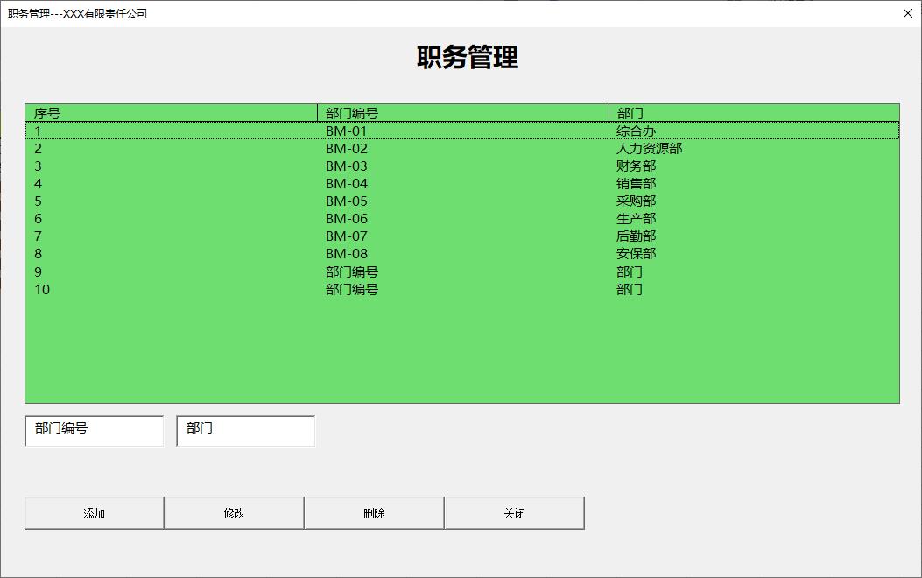Select the 人力资源部 department row

(x=350, y=148)
